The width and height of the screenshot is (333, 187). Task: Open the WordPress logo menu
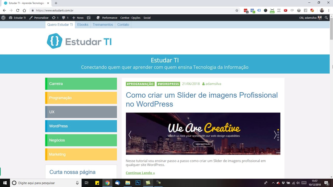(x=3, y=18)
